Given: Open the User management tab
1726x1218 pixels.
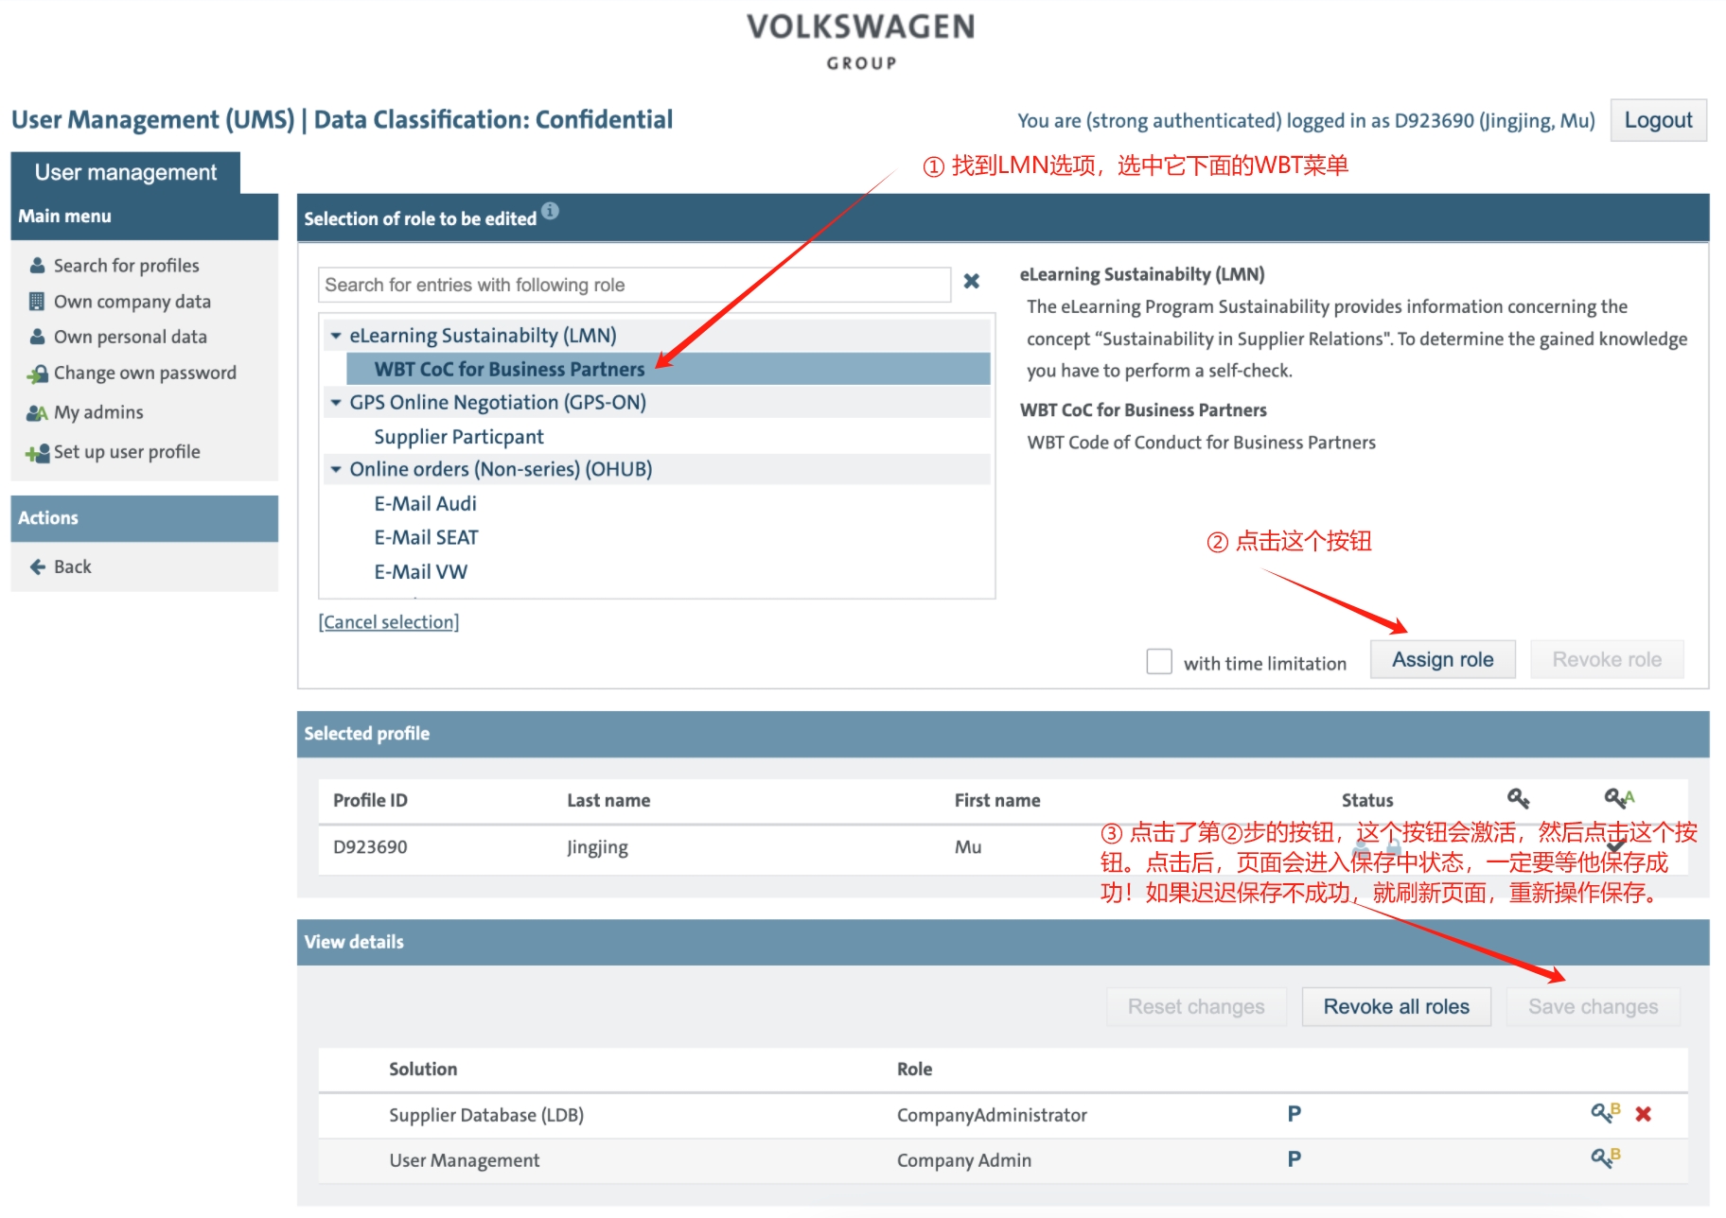Looking at the screenshot, I should 126,172.
